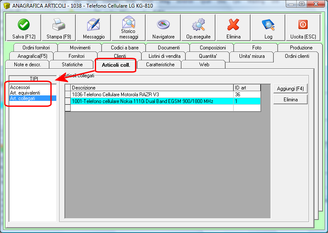Open the Unita' misura tab
This screenshot has width=328, height=233.
[252, 56]
